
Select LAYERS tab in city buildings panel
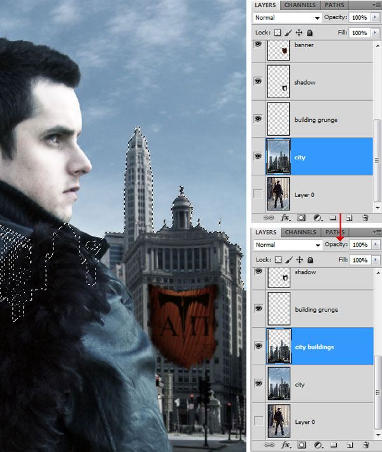pos(265,232)
